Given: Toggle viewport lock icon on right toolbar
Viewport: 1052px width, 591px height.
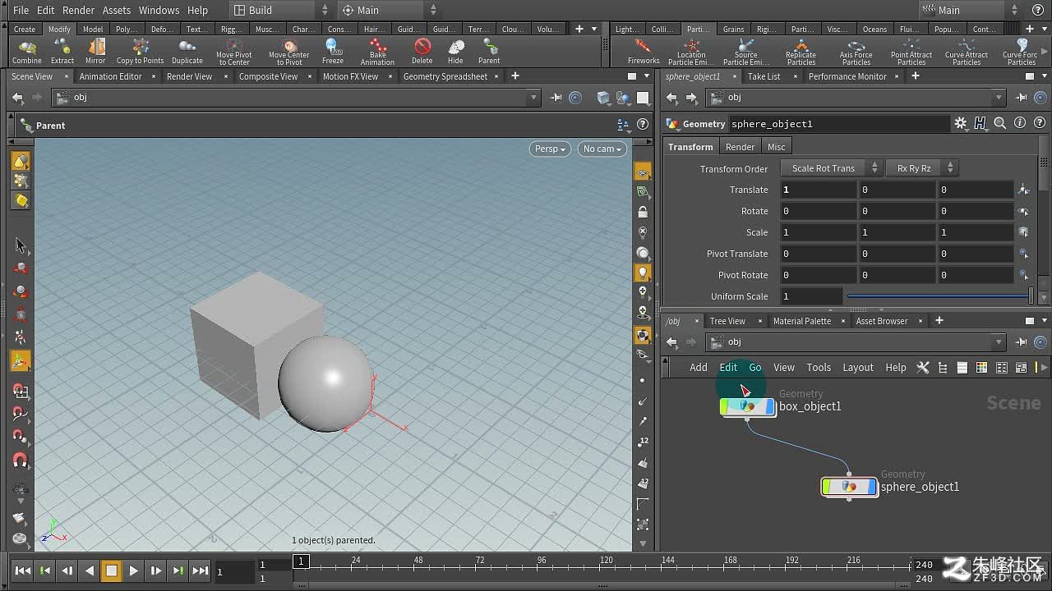Looking at the screenshot, I should (643, 213).
